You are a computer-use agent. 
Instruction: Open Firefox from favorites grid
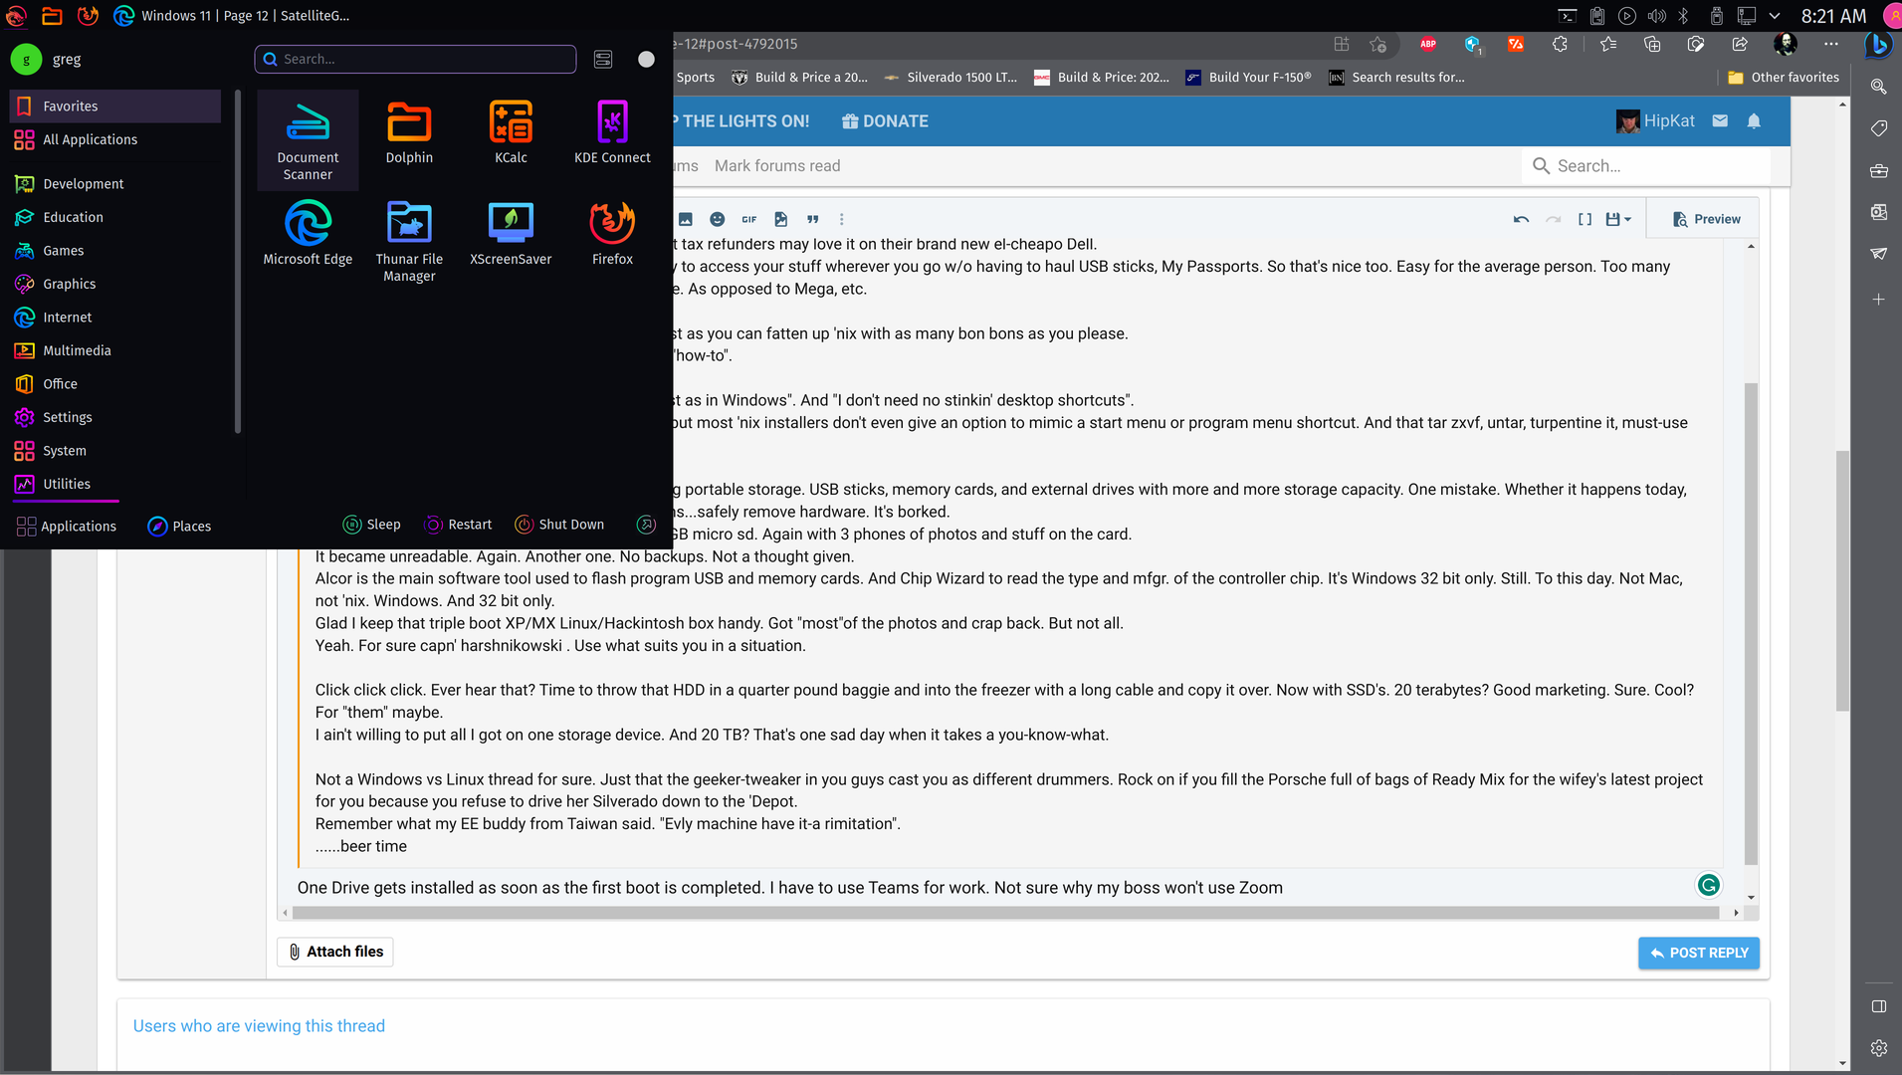click(612, 234)
